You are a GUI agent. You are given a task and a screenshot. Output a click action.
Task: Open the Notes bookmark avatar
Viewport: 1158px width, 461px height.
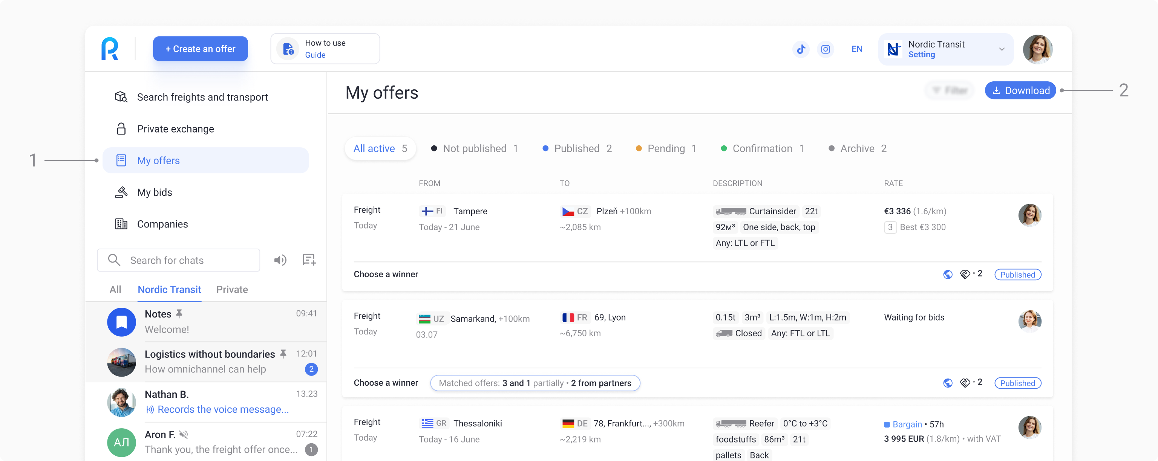(121, 322)
